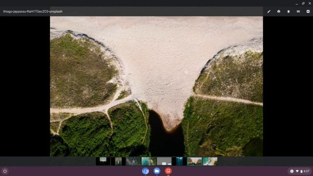Image resolution: width=313 pixels, height=176 pixels.
Task: Select the turquoise water and forest thumbnail
Action: click(x=149, y=161)
